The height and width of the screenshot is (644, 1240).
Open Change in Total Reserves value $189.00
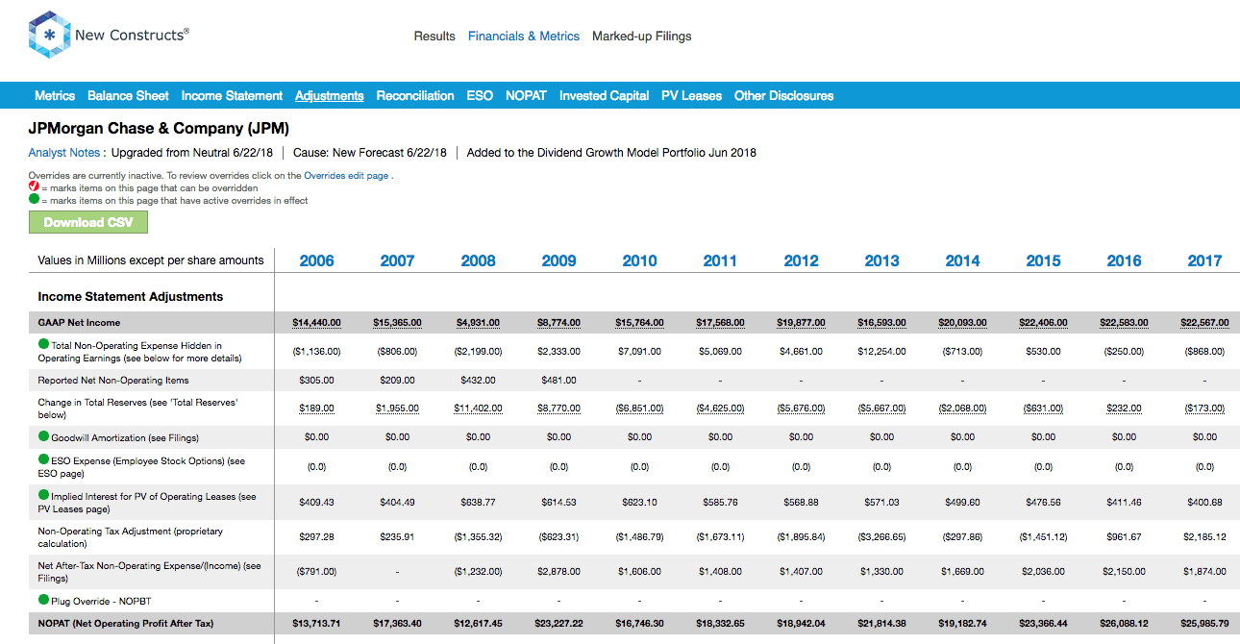click(x=317, y=409)
